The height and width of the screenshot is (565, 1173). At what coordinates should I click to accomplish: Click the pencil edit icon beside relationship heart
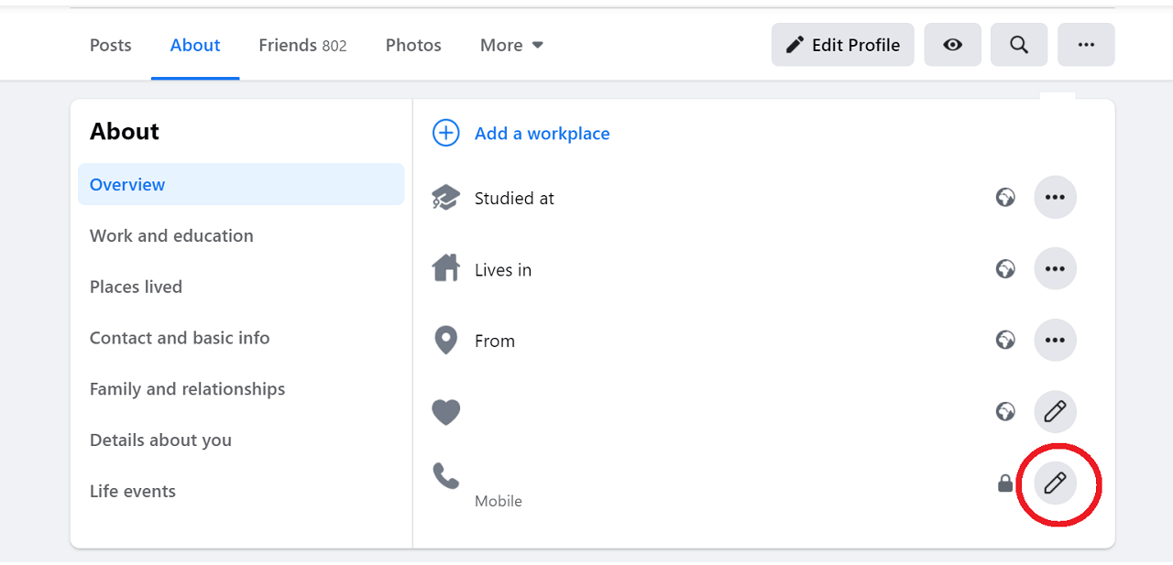point(1055,411)
